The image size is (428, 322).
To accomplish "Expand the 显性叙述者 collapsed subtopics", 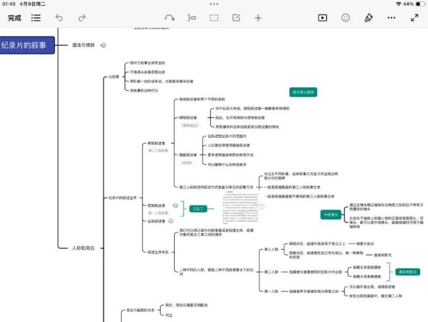I will [x=176, y=205].
